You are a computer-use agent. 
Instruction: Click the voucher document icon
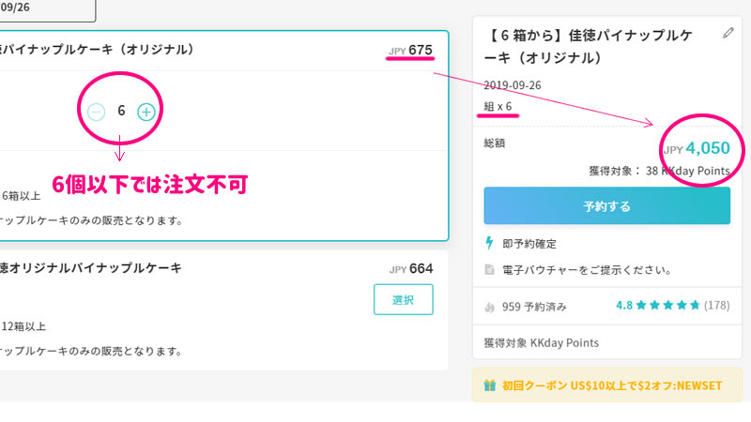(x=489, y=269)
